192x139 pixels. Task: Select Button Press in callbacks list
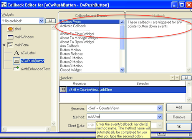89,22
